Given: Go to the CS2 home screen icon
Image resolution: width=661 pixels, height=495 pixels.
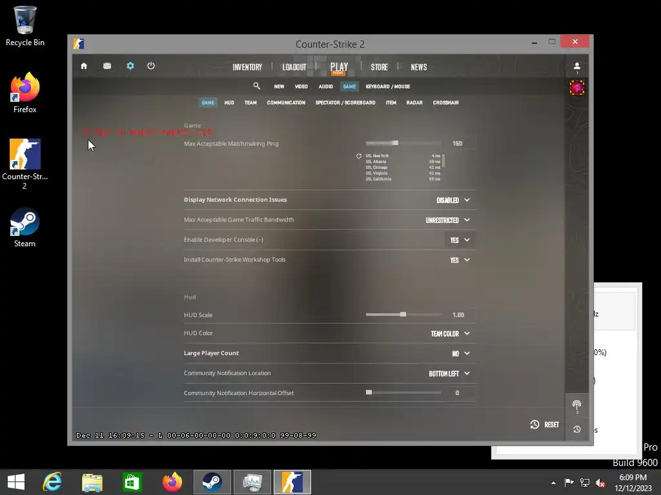Looking at the screenshot, I should (84, 66).
